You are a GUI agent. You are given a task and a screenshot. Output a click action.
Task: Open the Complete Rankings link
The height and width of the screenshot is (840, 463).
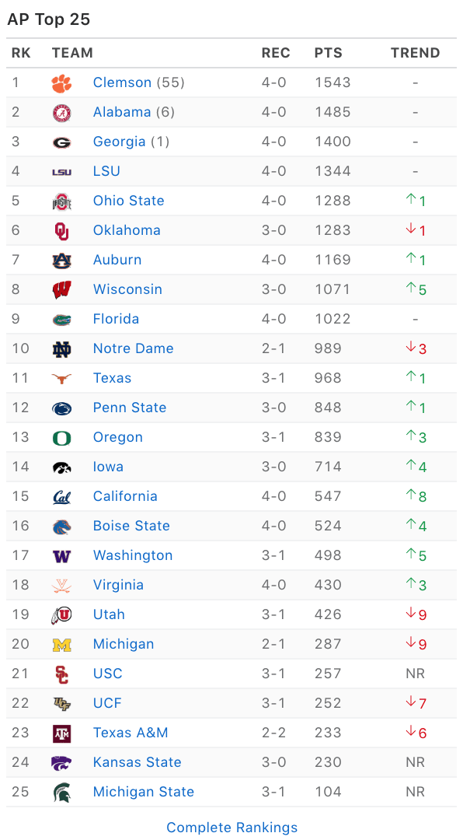tap(231, 827)
